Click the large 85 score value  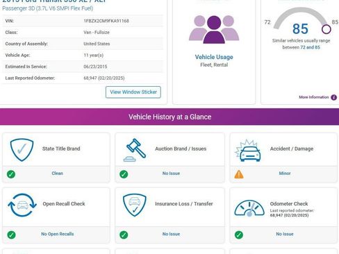[x=300, y=29]
